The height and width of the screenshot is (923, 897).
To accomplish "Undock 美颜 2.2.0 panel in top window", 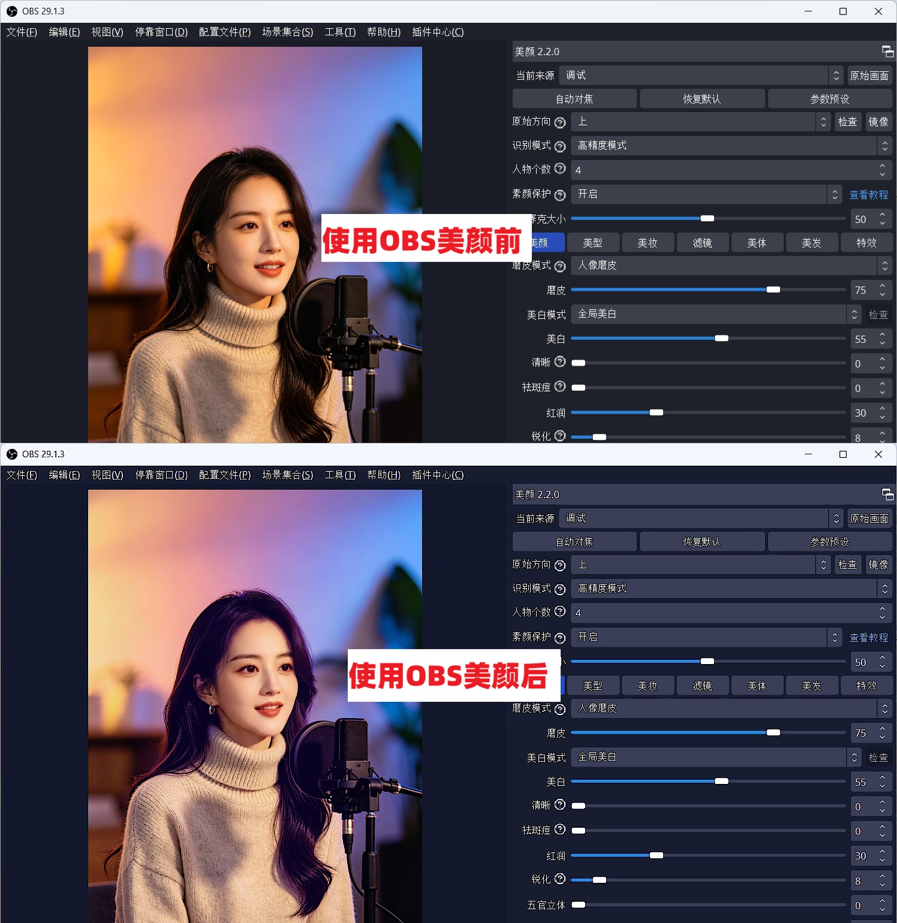I will click(887, 52).
